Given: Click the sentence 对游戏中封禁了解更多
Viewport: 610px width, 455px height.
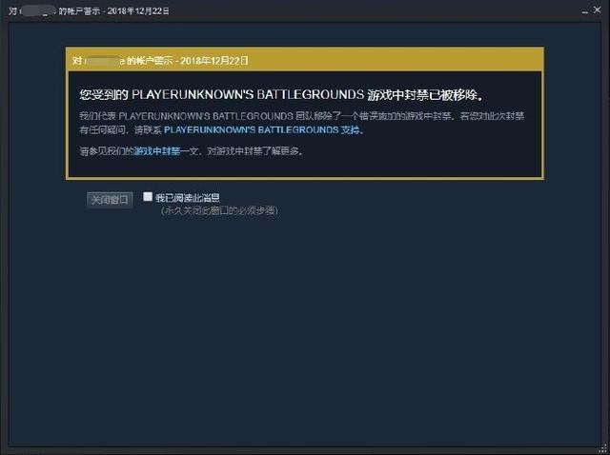Looking at the screenshot, I should pos(255,150).
